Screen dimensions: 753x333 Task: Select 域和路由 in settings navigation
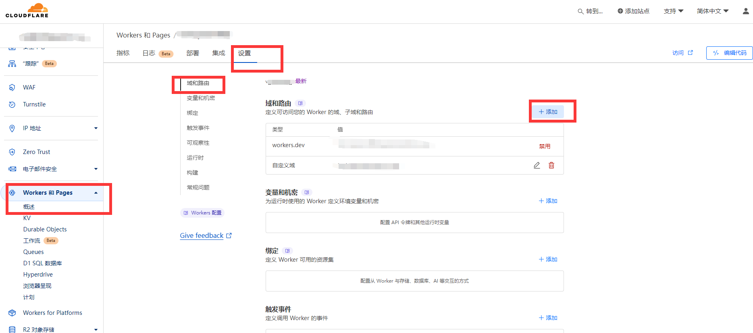(198, 83)
